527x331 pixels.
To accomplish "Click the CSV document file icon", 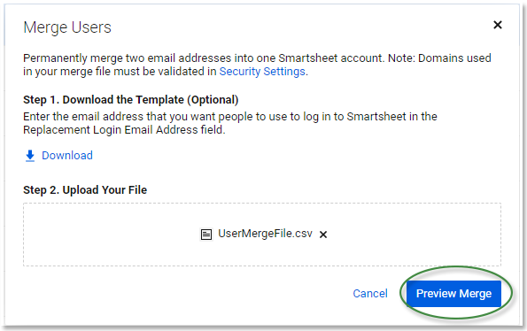I will click(206, 235).
